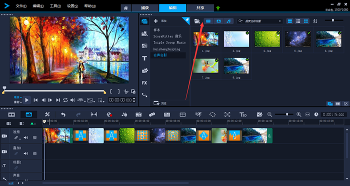This screenshot has width=350, height=186.
Task: Expand the track height green arrow dropdown
Action: tap(33, 123)
